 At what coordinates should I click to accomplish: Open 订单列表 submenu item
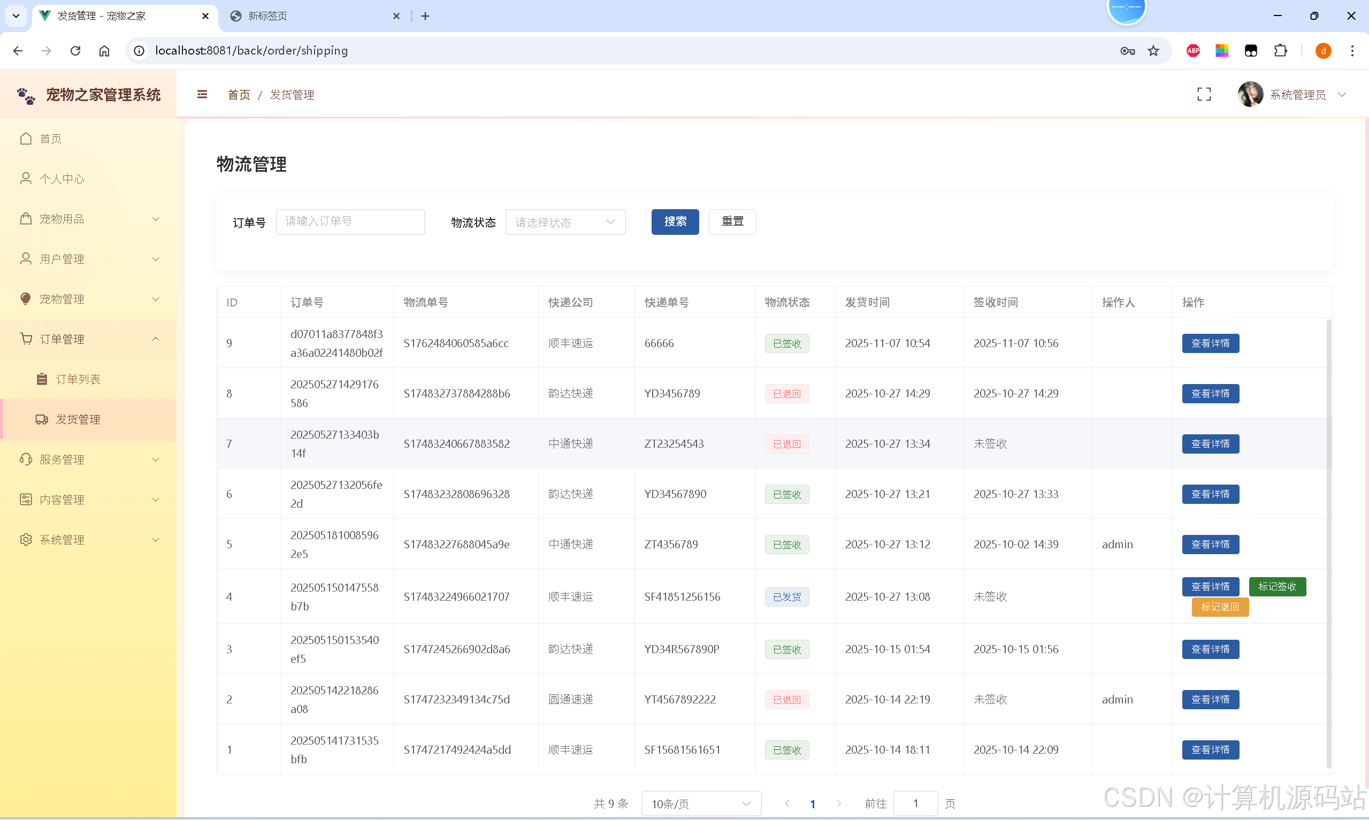[88, 379]
